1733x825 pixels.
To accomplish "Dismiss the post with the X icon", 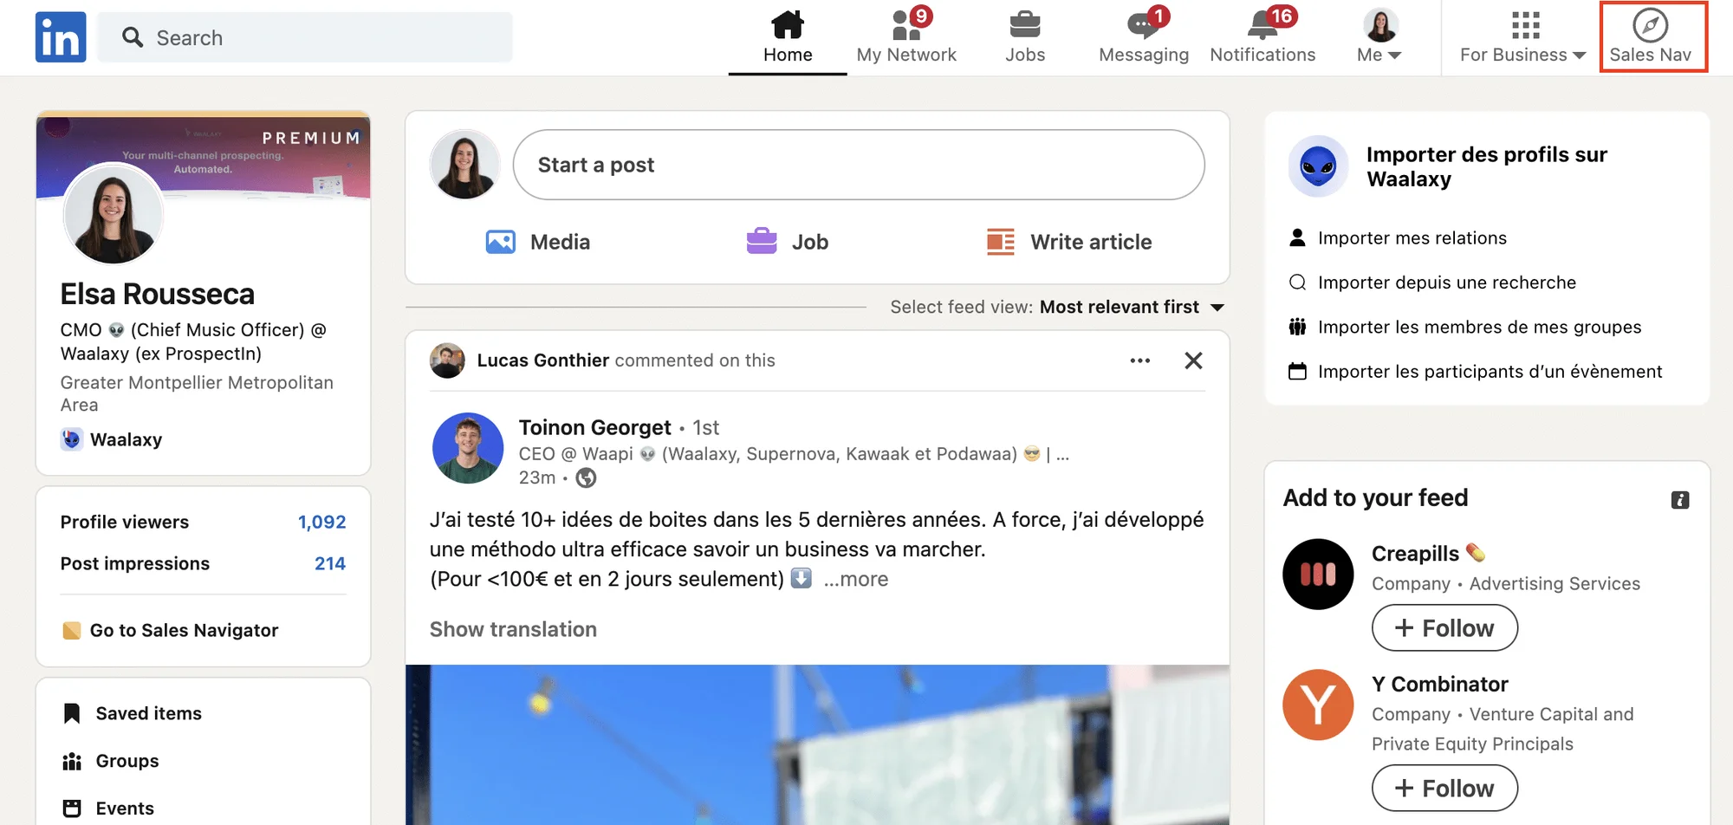I will (1193, 361).
